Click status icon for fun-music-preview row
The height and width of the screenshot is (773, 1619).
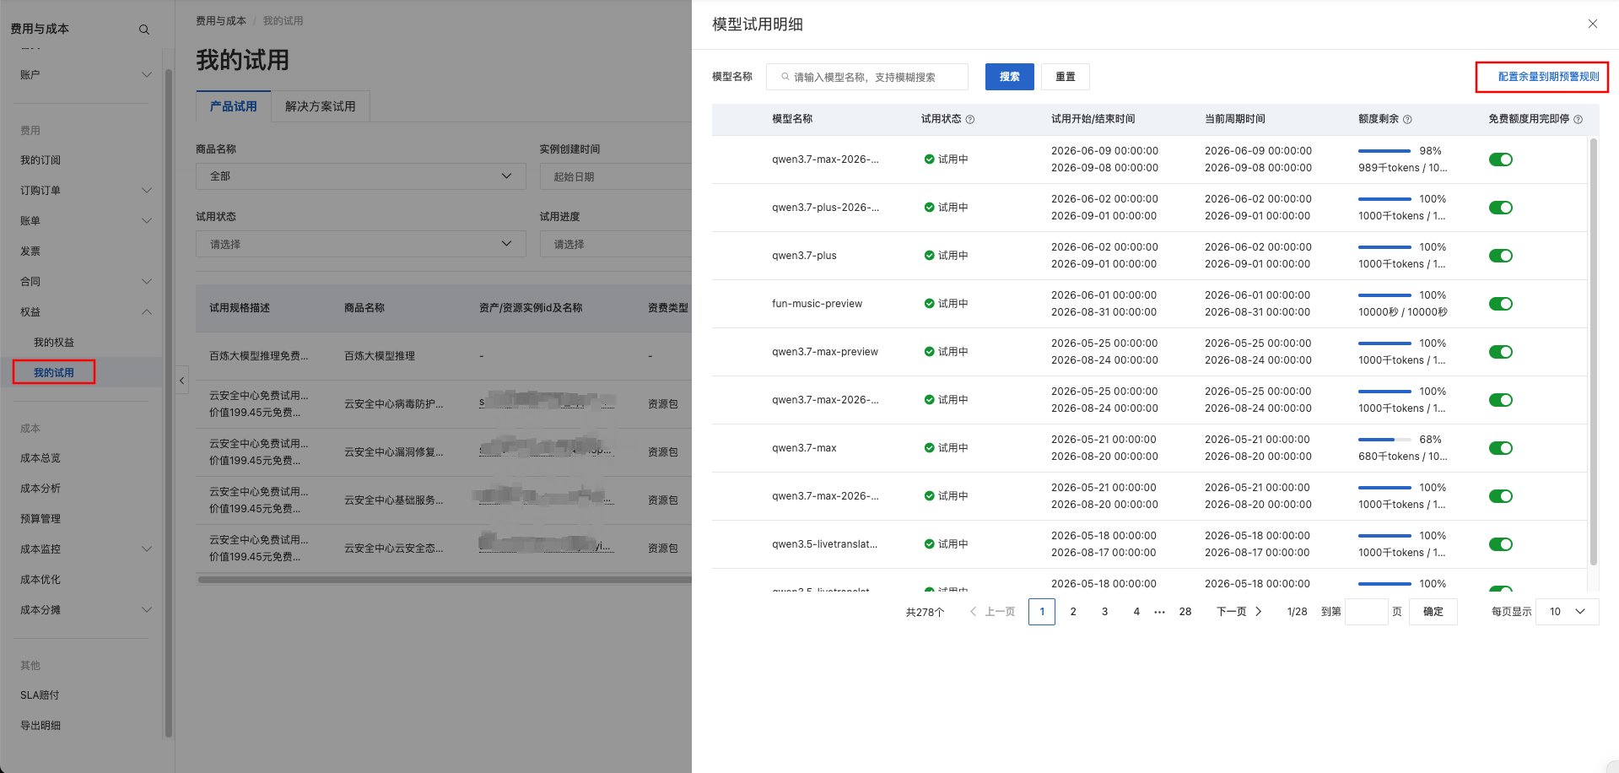(929, 304)
